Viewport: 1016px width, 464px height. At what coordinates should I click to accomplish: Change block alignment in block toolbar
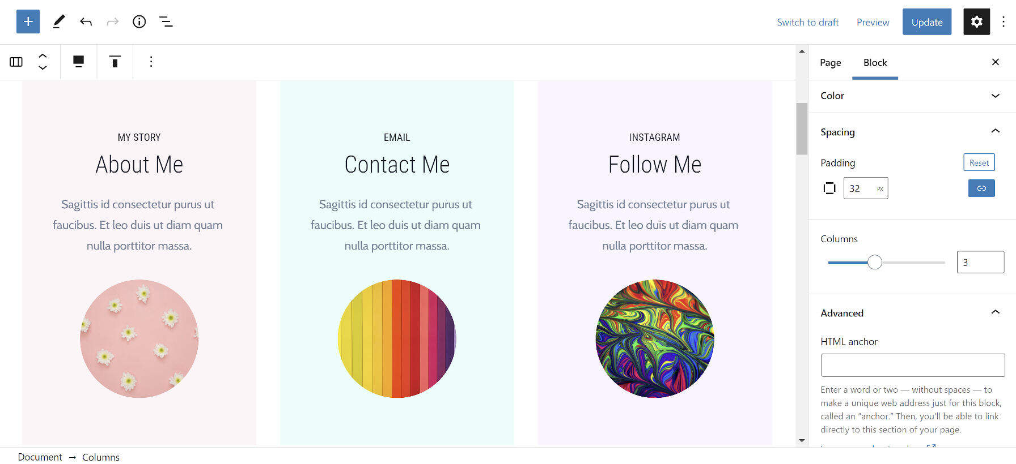point(78,62)
